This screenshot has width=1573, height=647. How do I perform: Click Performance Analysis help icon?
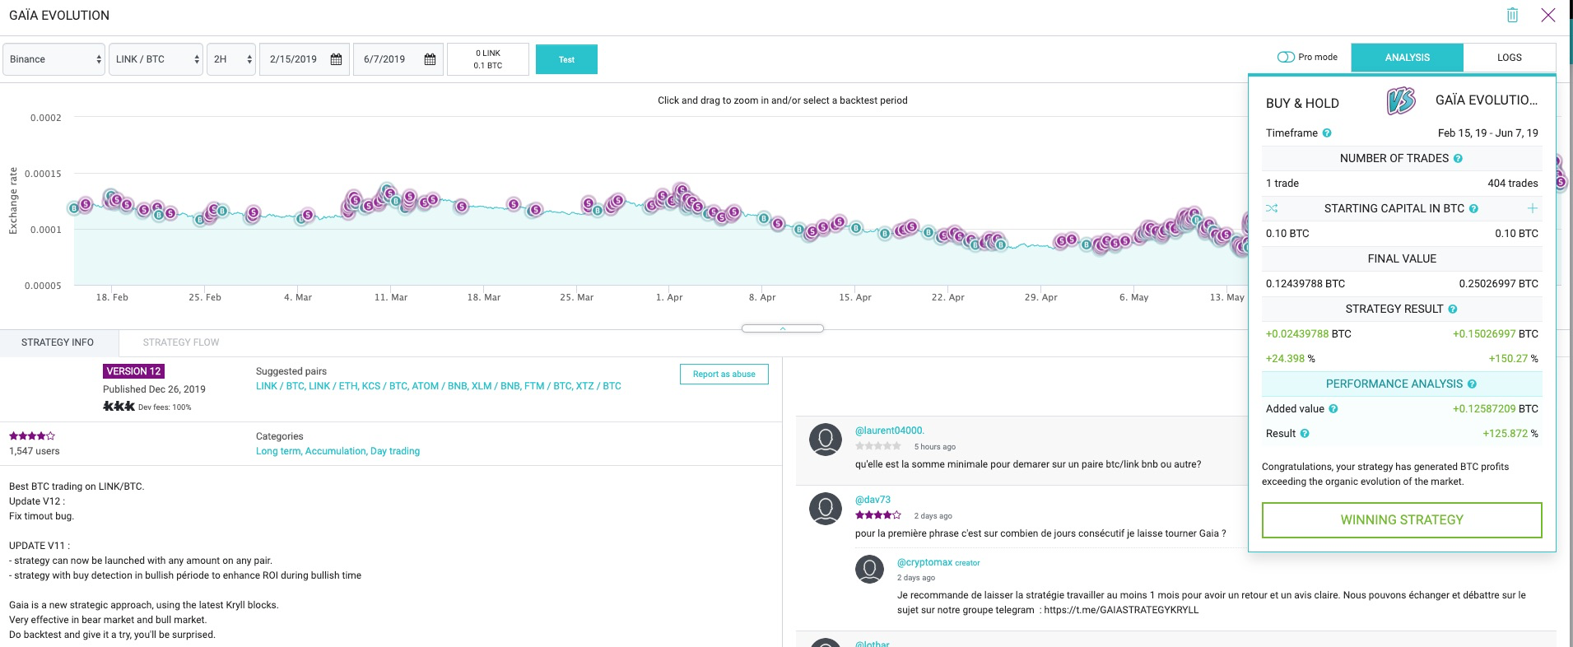[1472, 384]
